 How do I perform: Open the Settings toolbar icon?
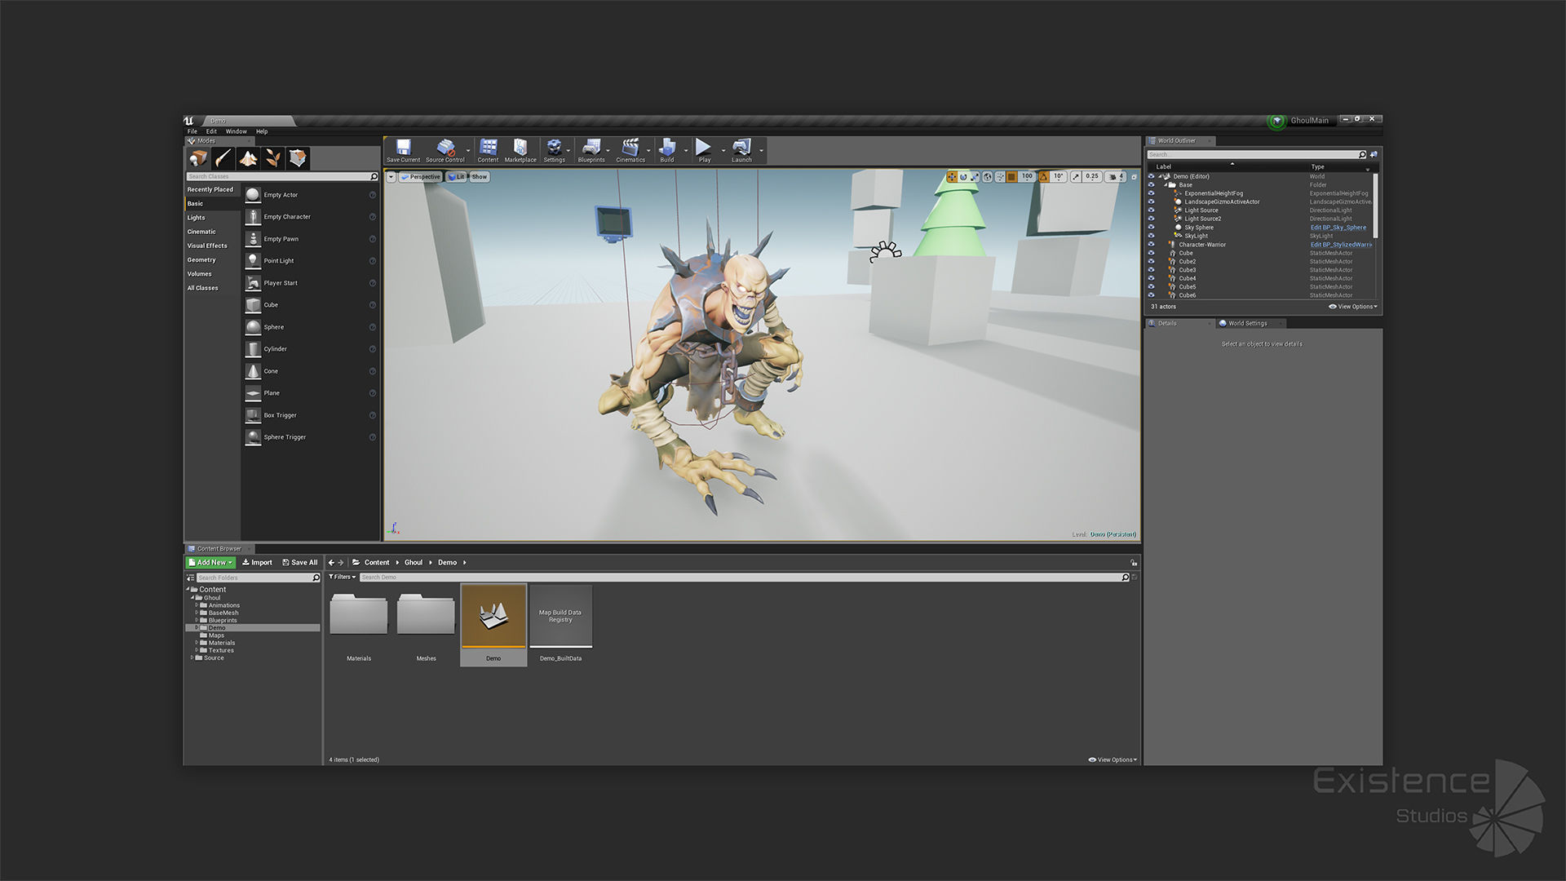coord(555,151)
